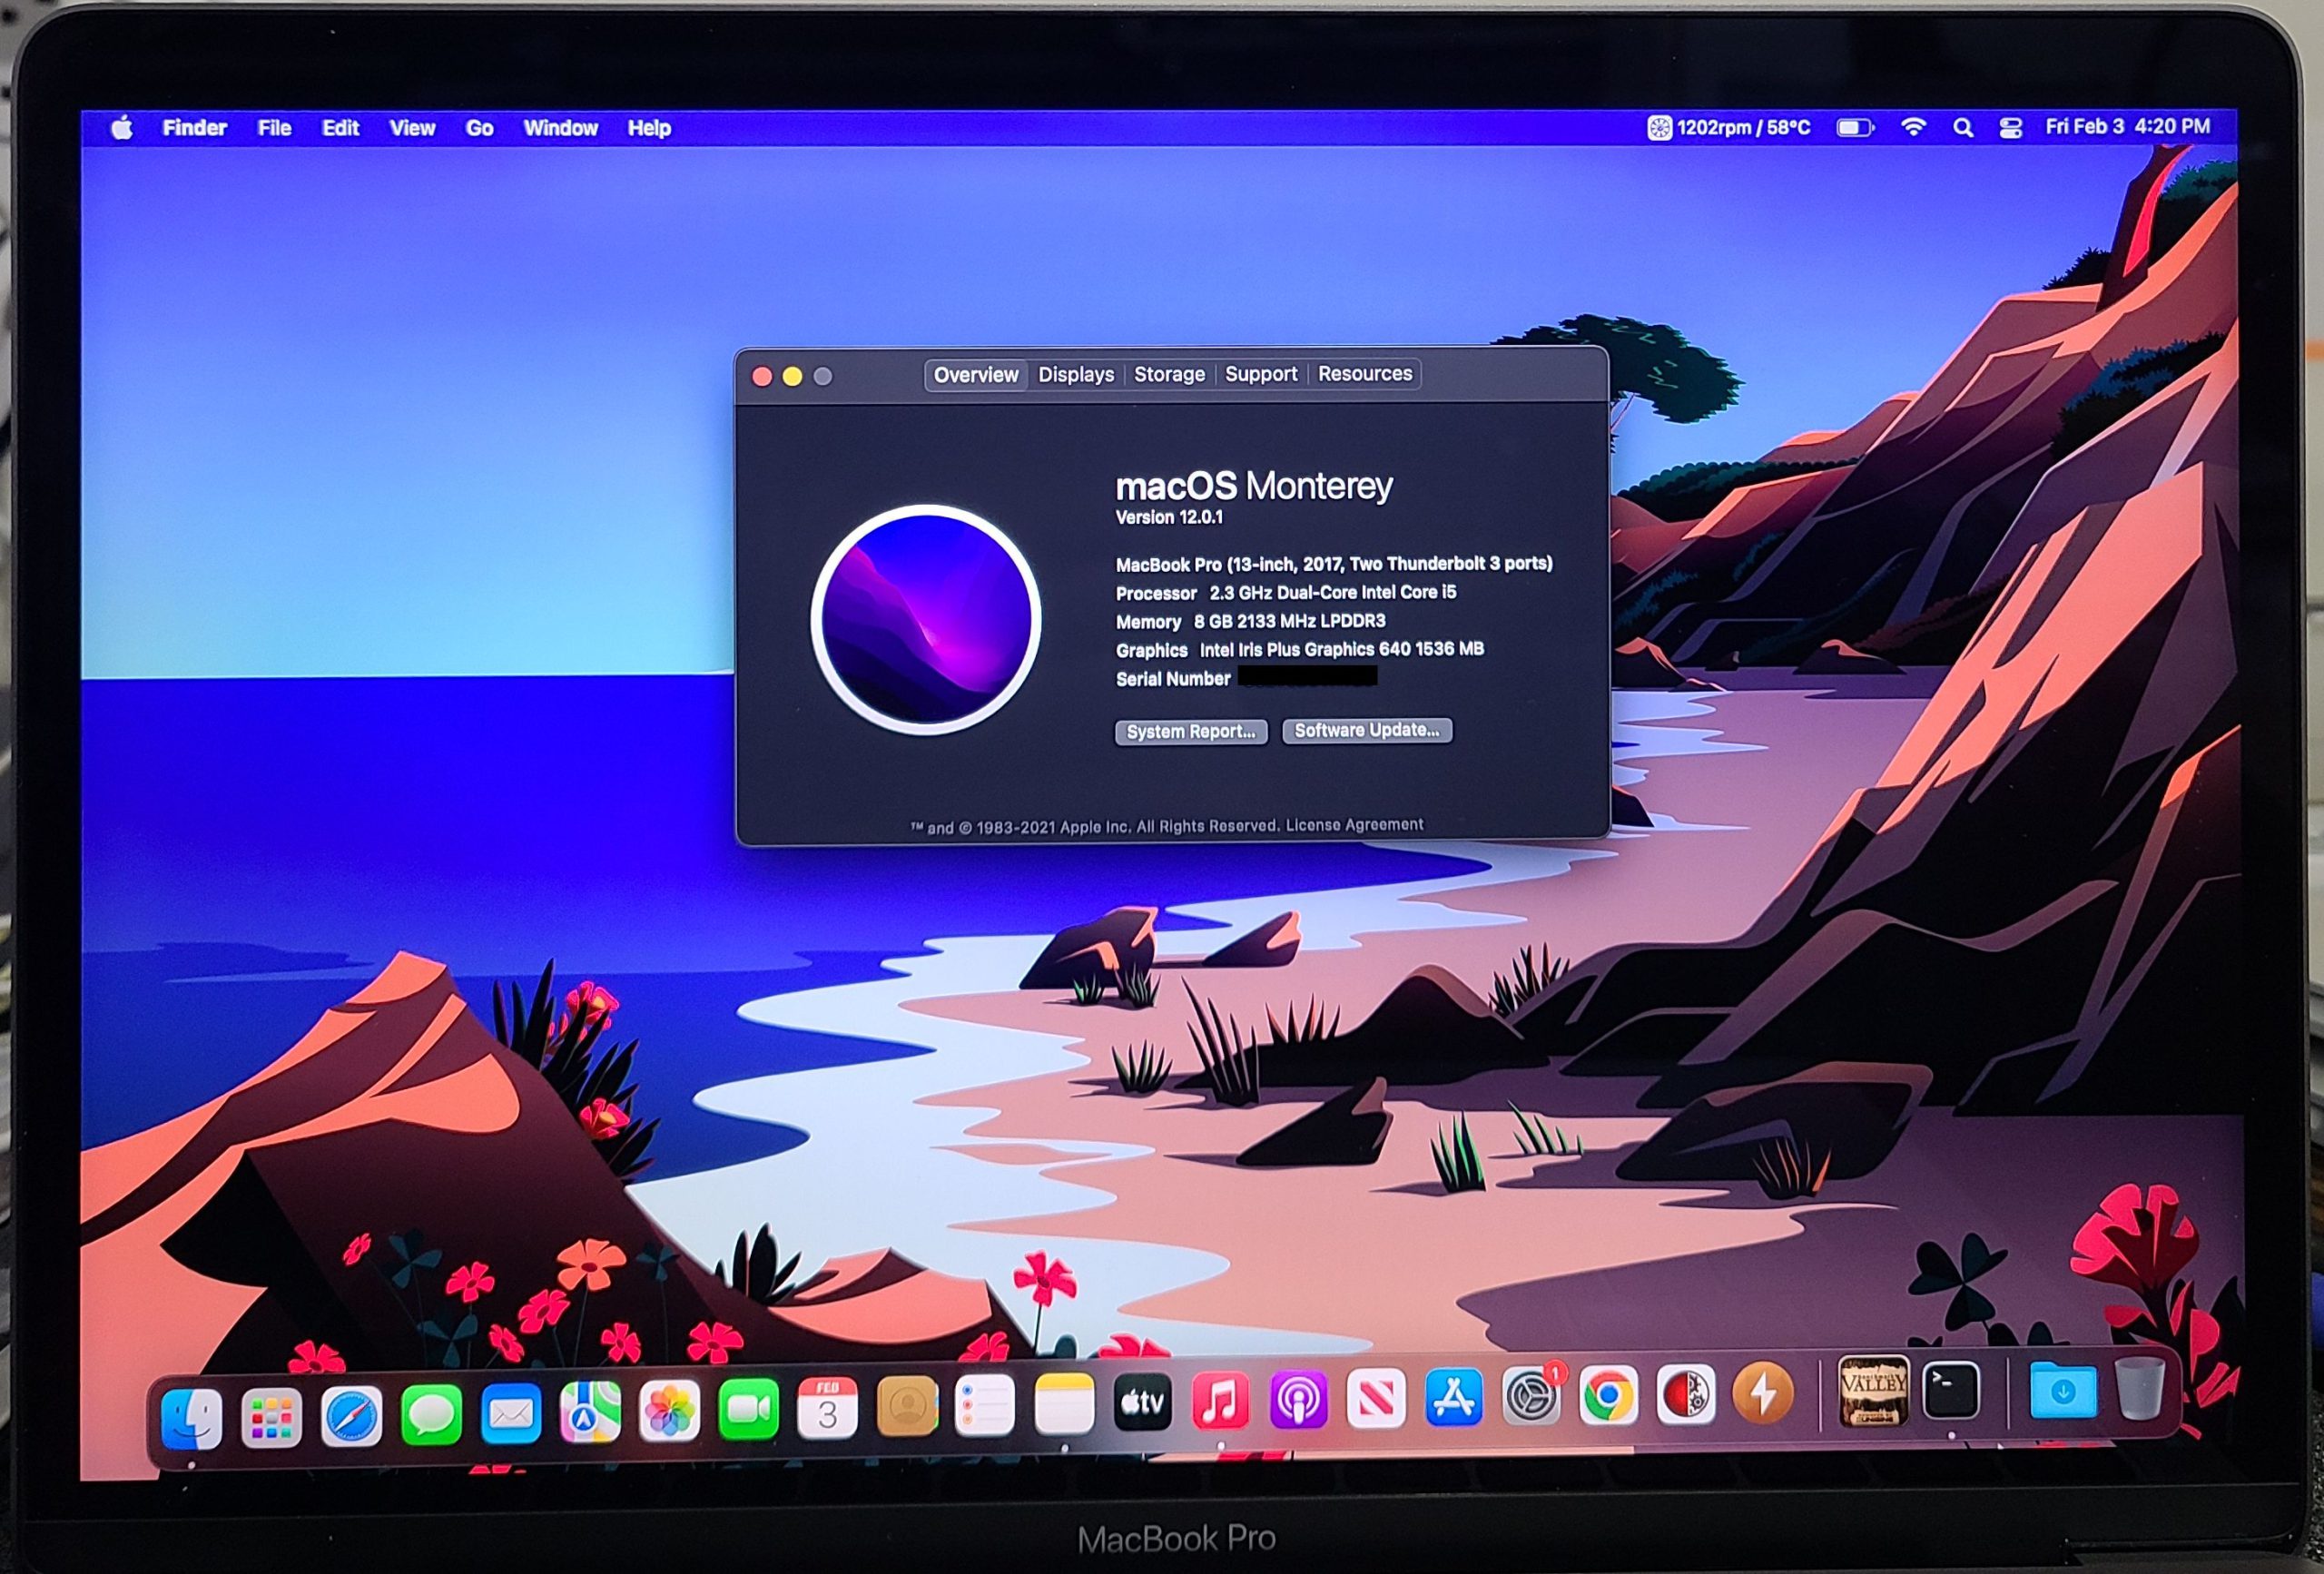Click the System Report button
The image size is (2324, 1574).
coord(1190,732)
